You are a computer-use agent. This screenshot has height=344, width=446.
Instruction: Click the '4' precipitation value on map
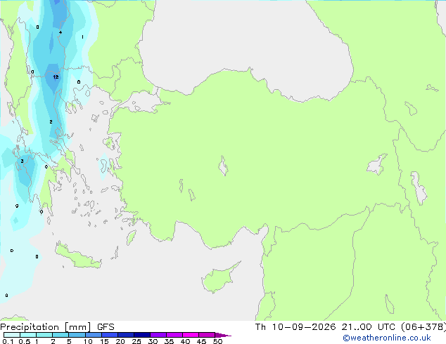(x=60, y=32)
